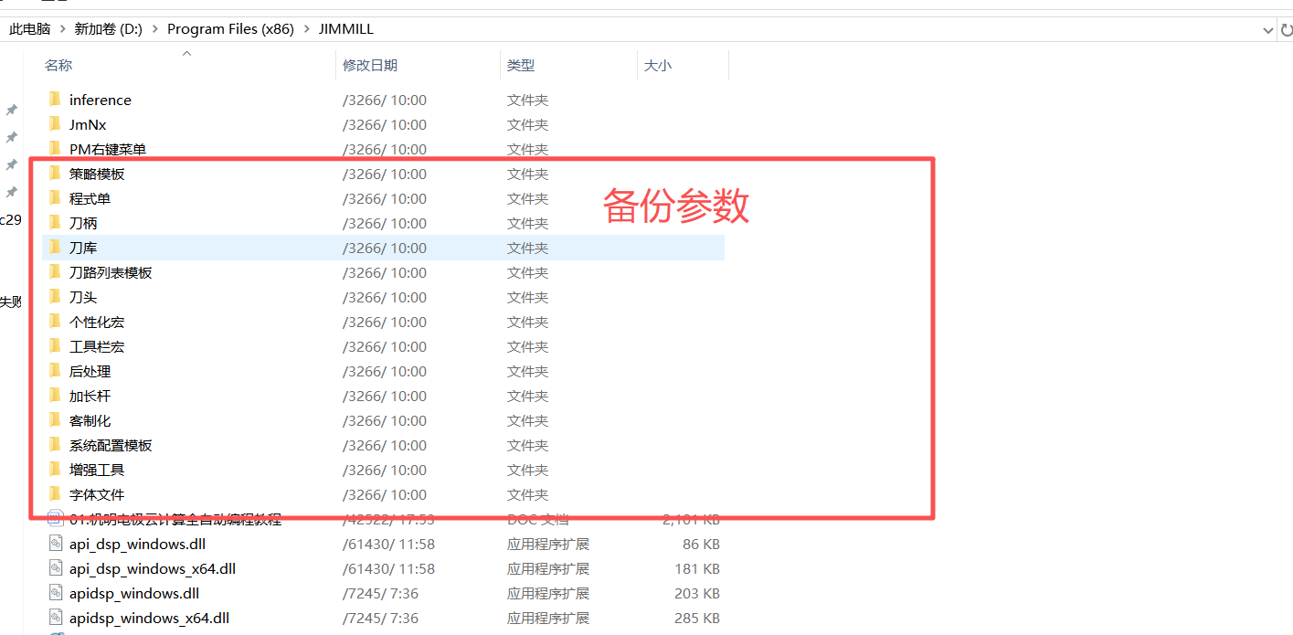The image size is (1293, 635).
Task: Select the 刀路列表模板 folder icon
Action: [55, 272]
